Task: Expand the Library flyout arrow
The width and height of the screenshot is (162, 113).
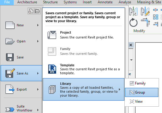Action: click(x=120, y=89)
